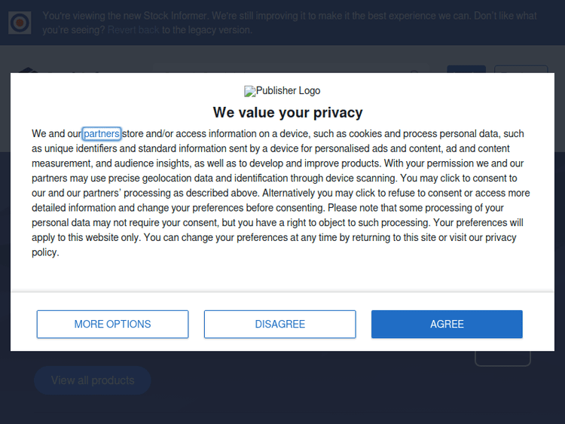Click the dimmed "View all products" button
Viewport: 565px width, 424px height.
point(92,380)
